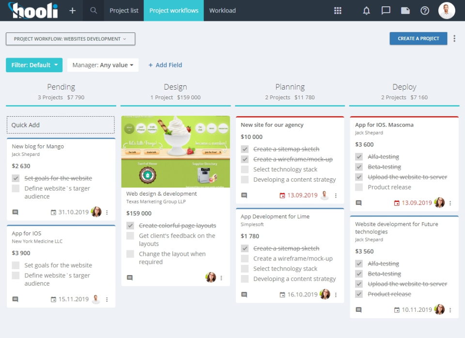Open three-dot menu on New blog for Mango
The image size is (465, 338).
[107, 212]
